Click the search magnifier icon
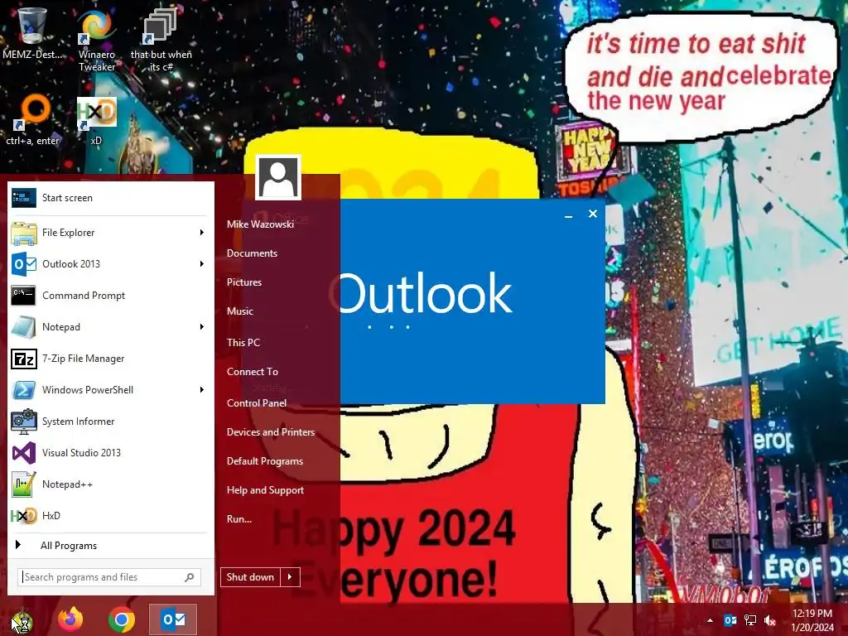The image size is (848, 636). pos(190,577)
